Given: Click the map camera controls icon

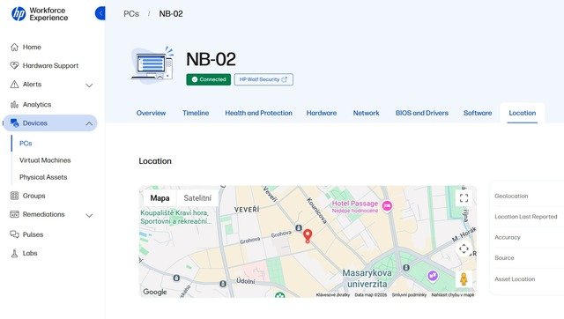Looking at the screenshot, I should tap(464, 249).
